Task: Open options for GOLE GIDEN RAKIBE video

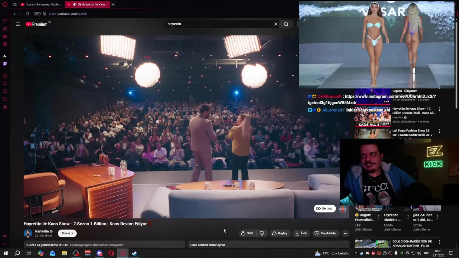Action: tap(439, 242)
